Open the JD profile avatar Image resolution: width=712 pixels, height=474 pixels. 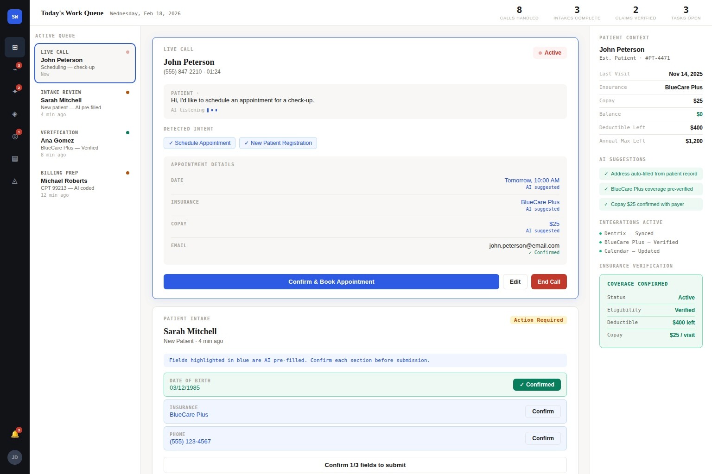(14, 457)
